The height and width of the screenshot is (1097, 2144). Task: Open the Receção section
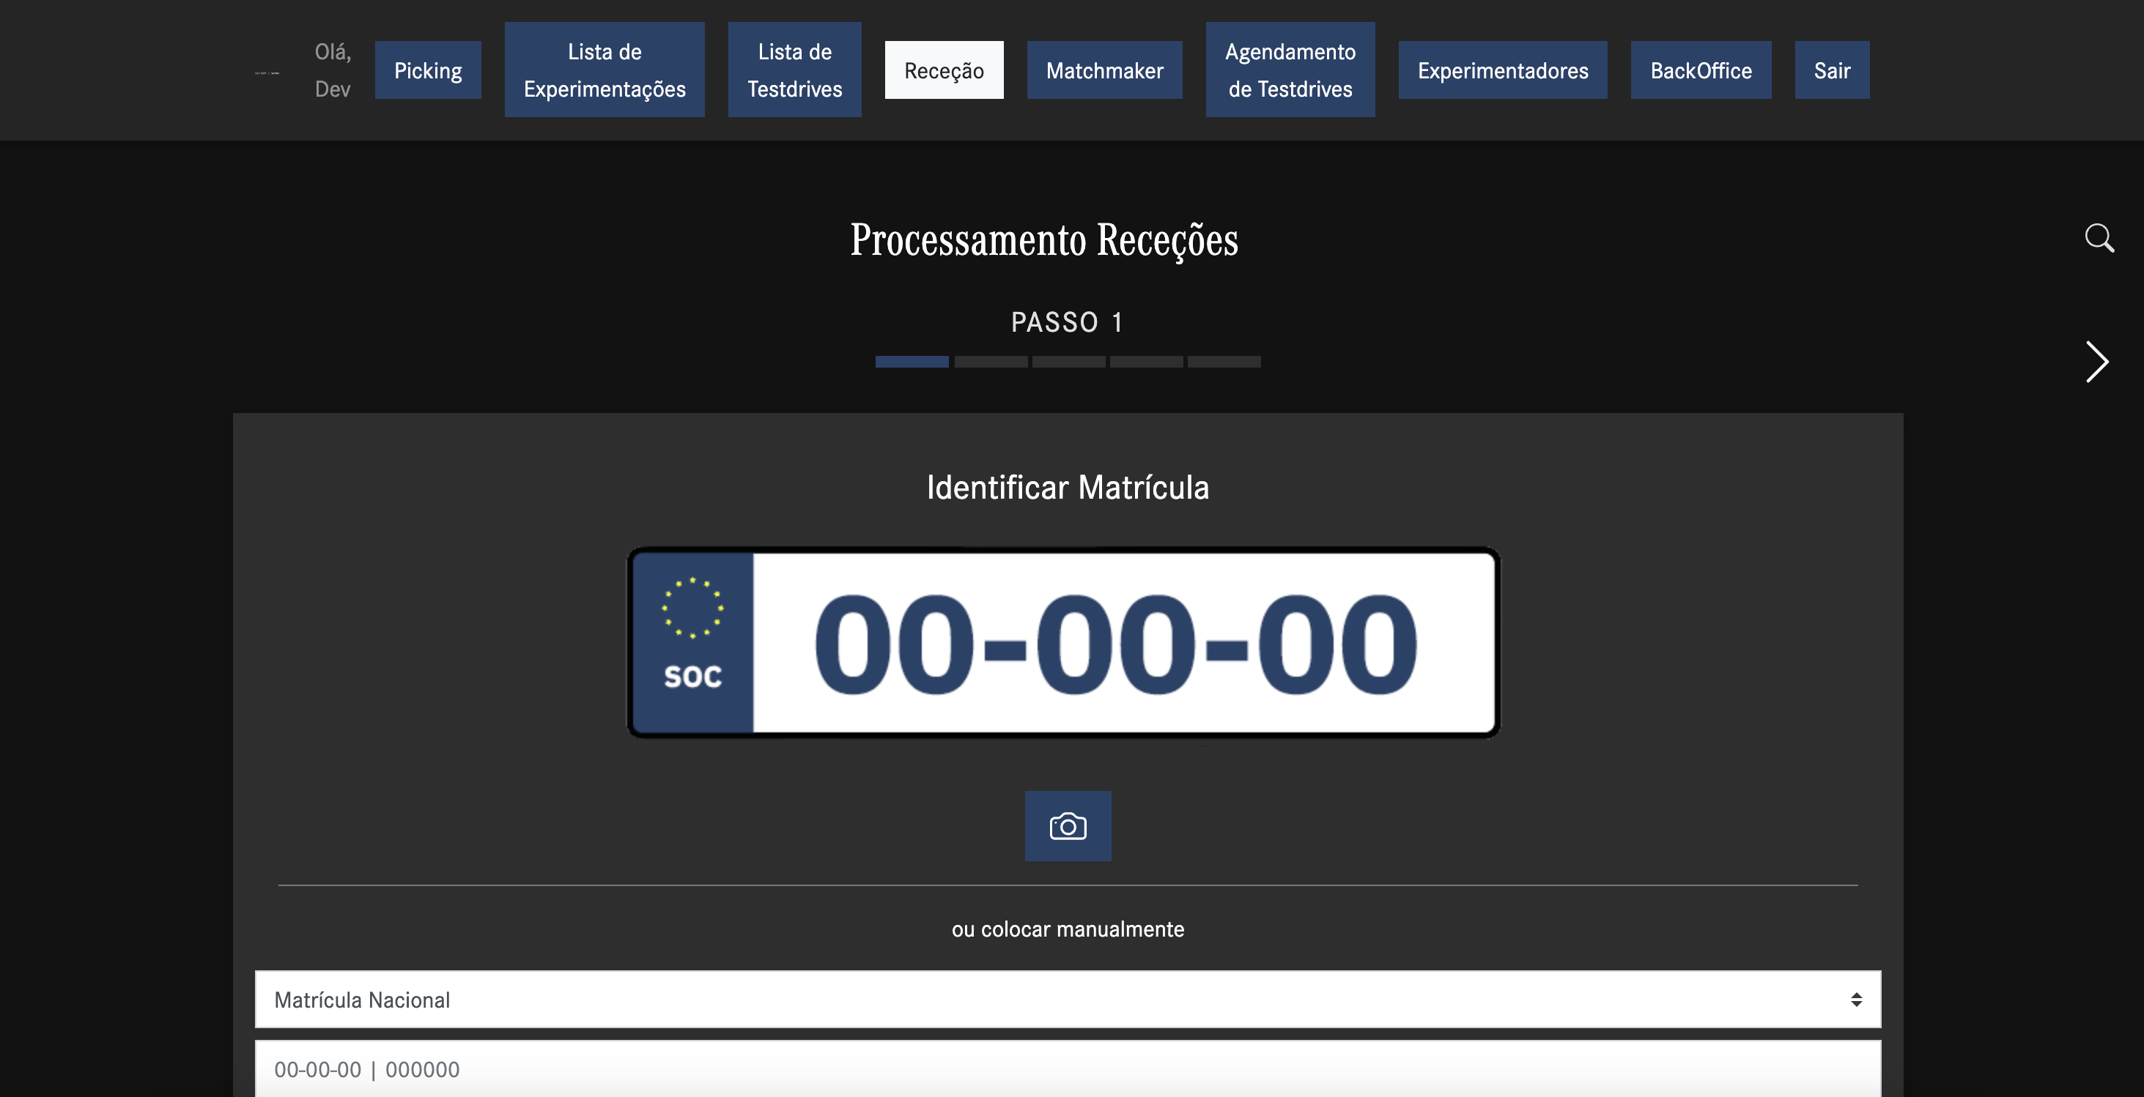[x=944, y=70]
